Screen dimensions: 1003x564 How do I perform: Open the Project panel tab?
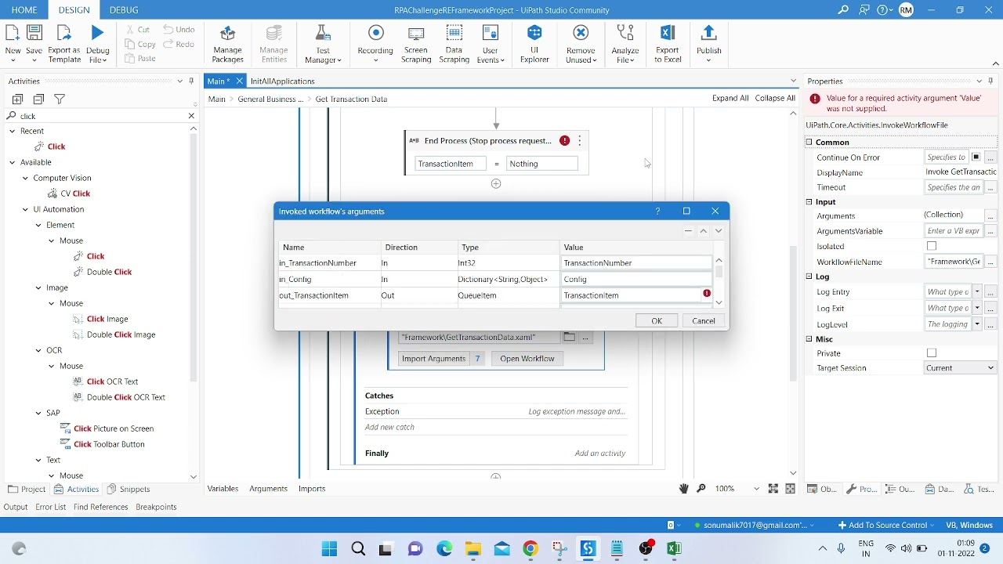point(27,489)
